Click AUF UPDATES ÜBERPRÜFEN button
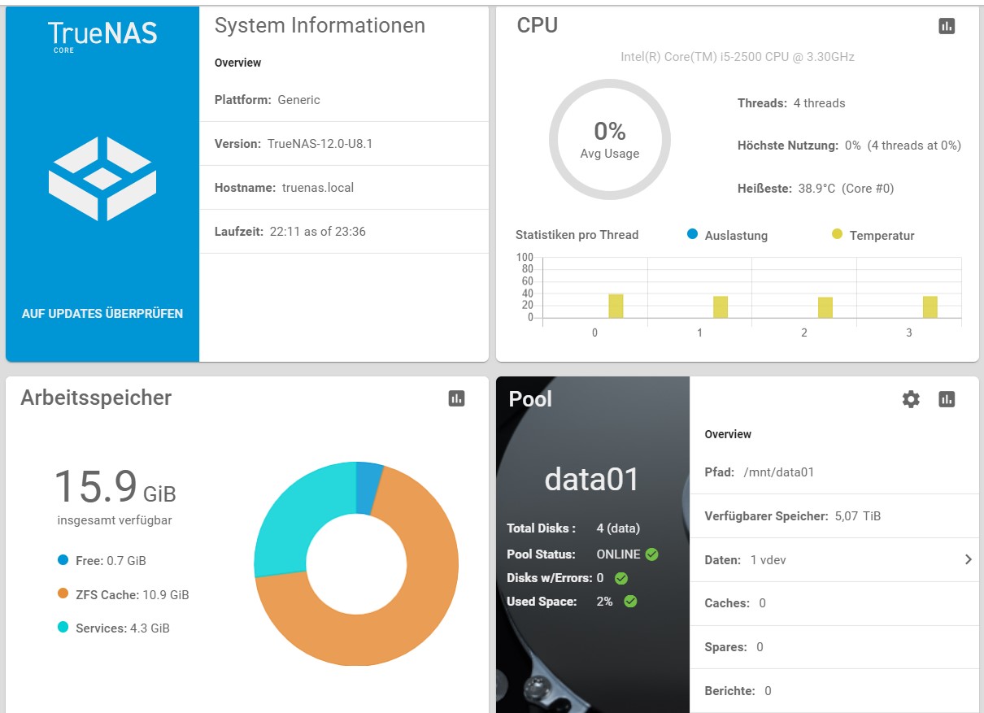Image resolution: width=984 pixels, height=713 pixels. point(102,313)
